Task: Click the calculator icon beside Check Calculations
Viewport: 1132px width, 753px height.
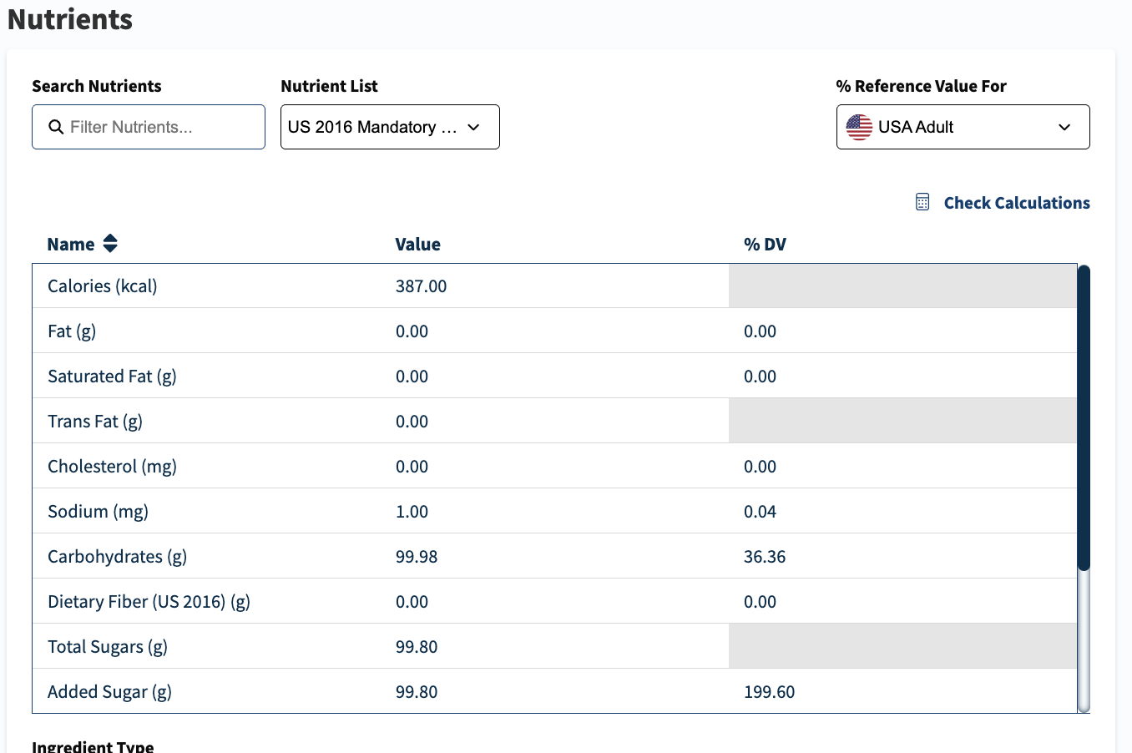Action: click(x=922, y=202)
